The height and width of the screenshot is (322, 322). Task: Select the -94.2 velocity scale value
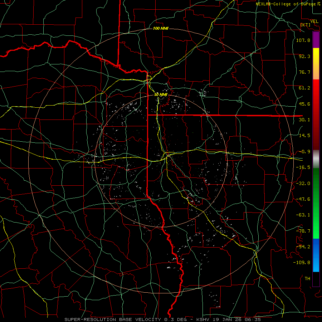click(x=303, y=247)
